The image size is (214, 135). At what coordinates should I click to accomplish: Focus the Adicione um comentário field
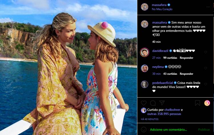(x=168, y=129)
